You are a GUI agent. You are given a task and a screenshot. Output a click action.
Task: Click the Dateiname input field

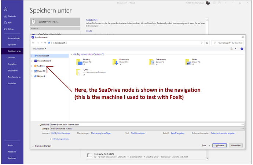pos(147,125)
